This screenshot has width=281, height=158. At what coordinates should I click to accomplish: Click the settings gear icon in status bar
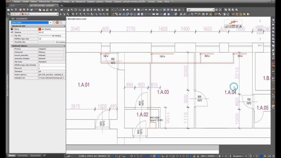pyautogui.click(x=220, y=156)
